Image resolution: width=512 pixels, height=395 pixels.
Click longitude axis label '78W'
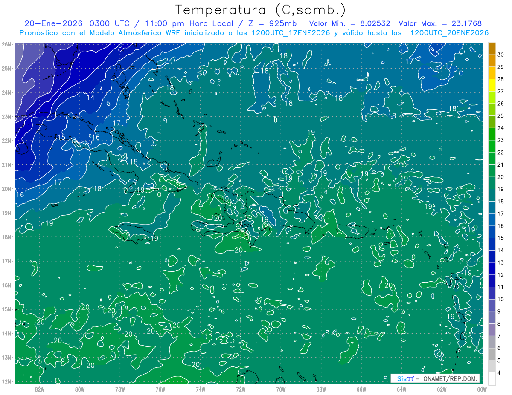click(x=120, y=389)
